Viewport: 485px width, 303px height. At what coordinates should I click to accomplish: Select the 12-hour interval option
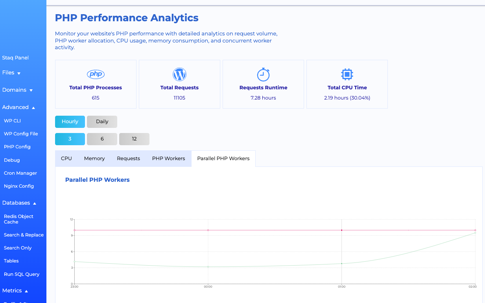pyautogui.click(x=134, y=139)
